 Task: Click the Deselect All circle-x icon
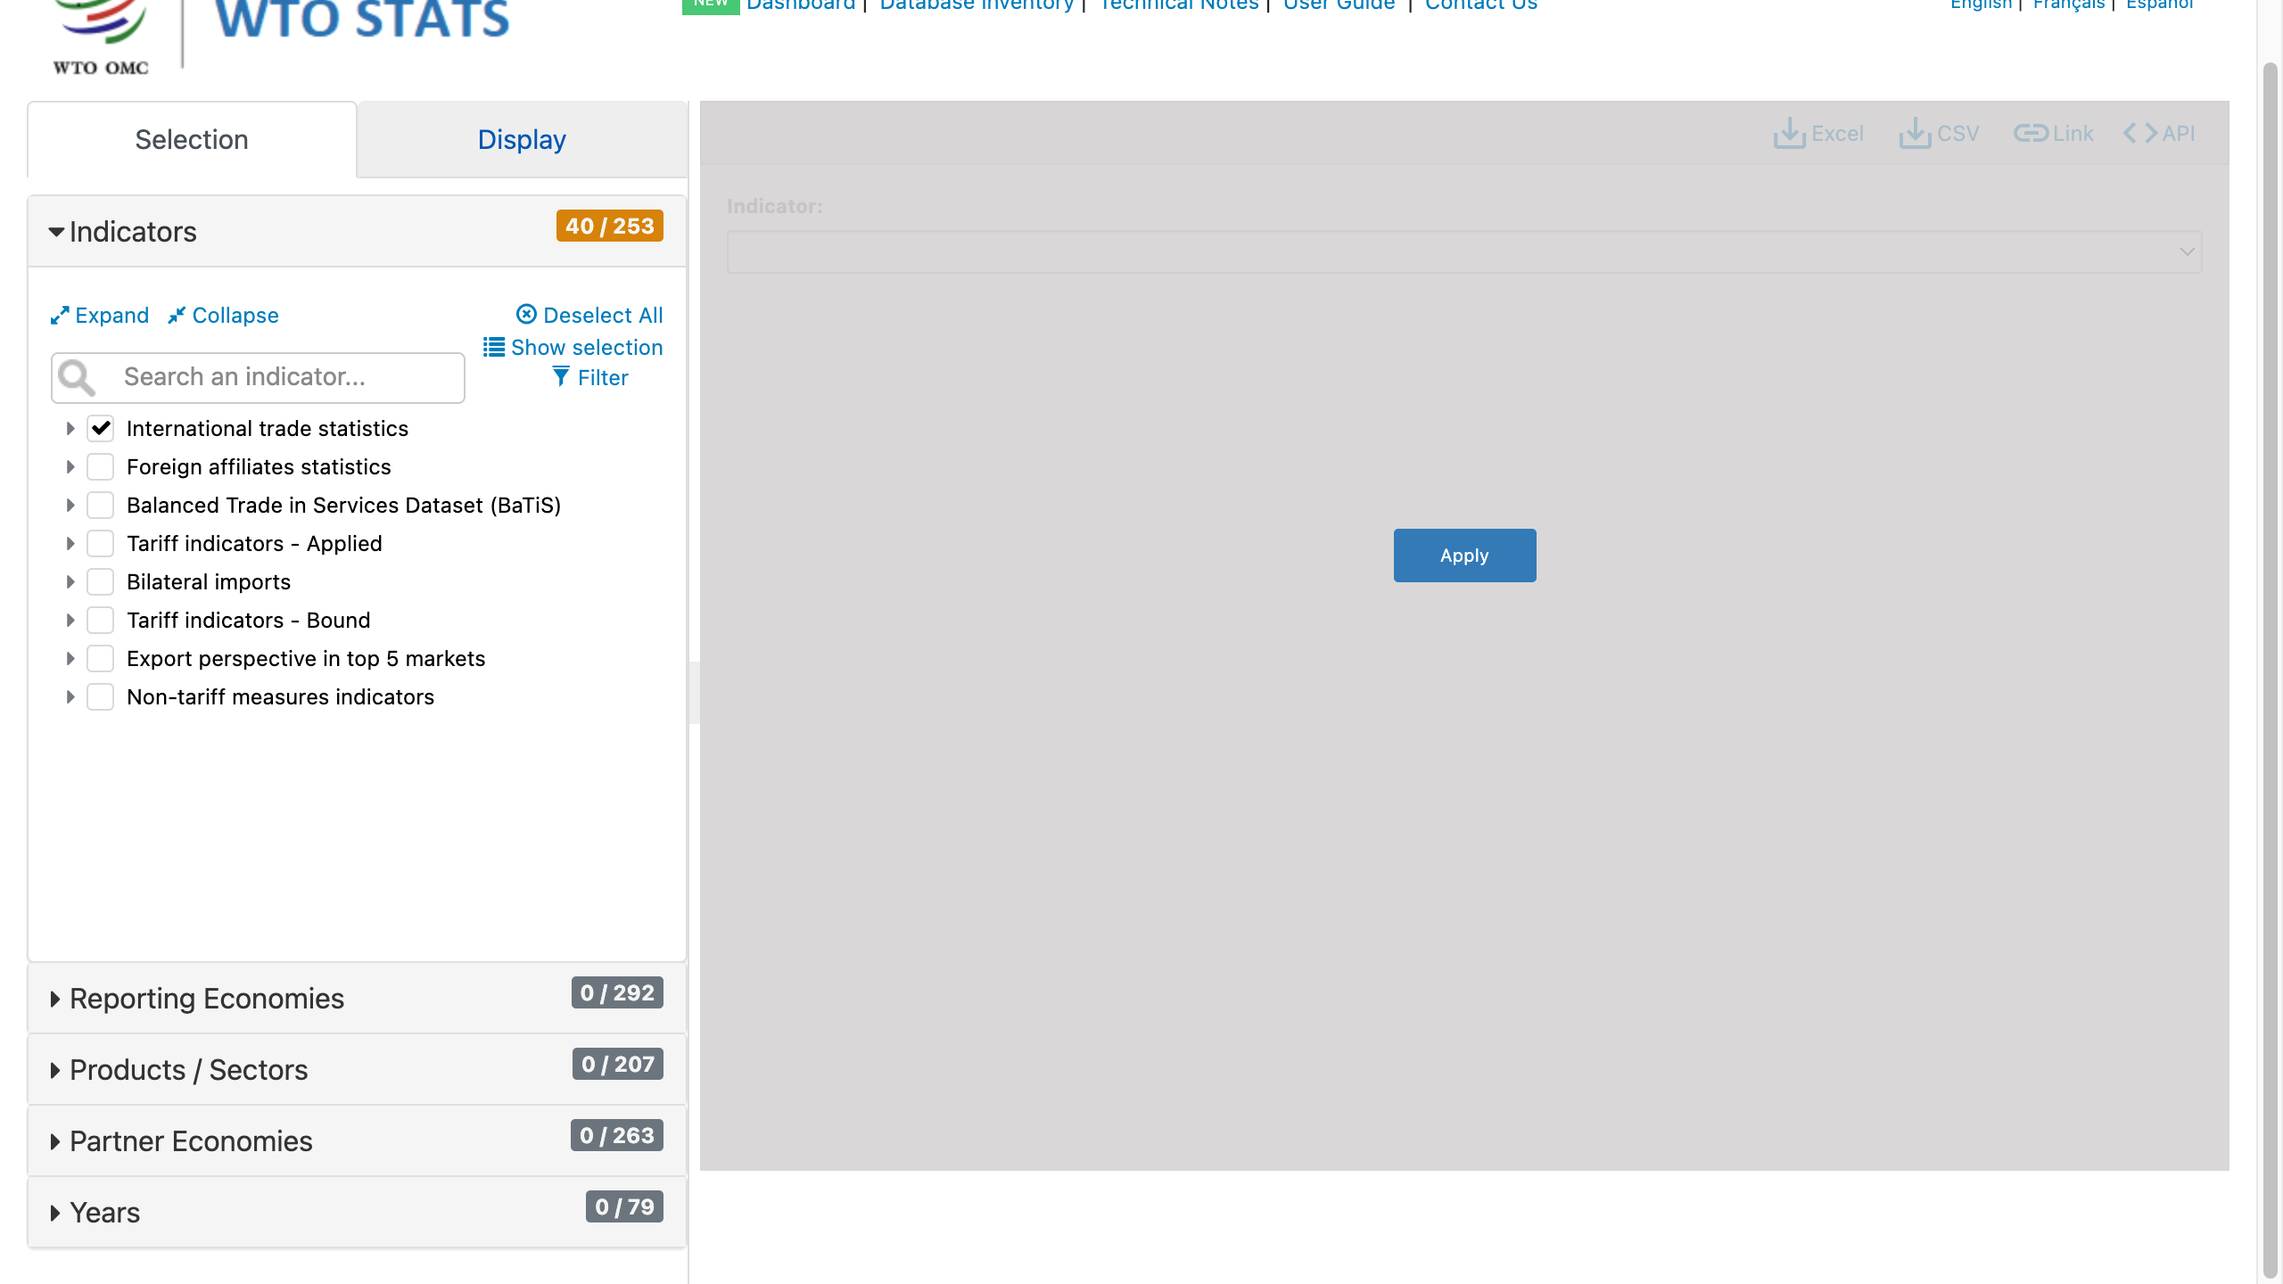tap(526, 315)
